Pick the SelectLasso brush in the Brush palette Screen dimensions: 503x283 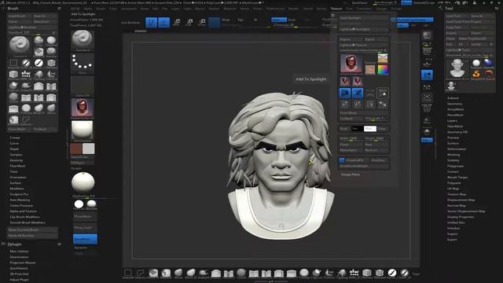coord(26,120)
